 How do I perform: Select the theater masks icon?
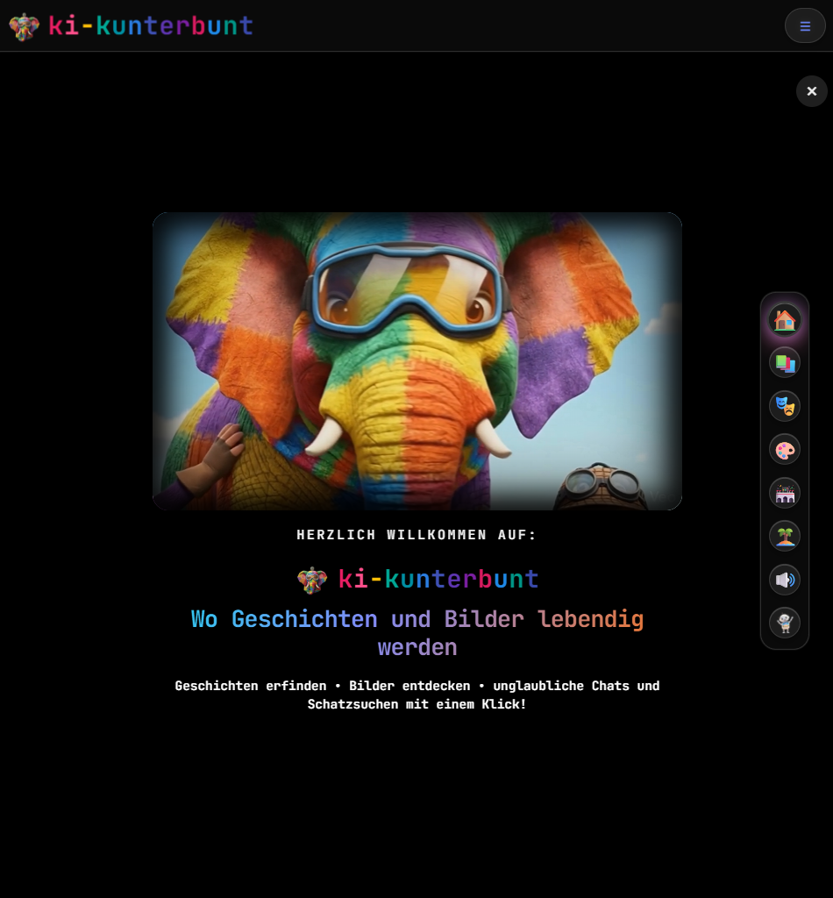784,406
